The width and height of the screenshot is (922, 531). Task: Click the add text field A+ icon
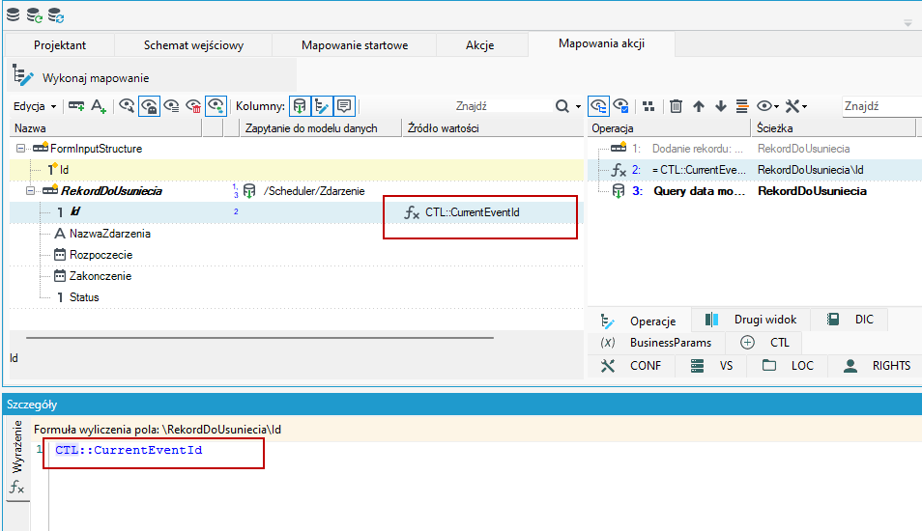(99, 106)
